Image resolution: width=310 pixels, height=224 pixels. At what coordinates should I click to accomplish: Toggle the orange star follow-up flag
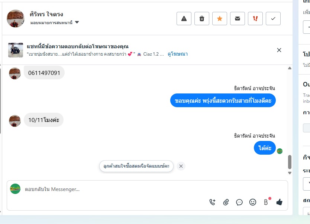click(220, 19)
